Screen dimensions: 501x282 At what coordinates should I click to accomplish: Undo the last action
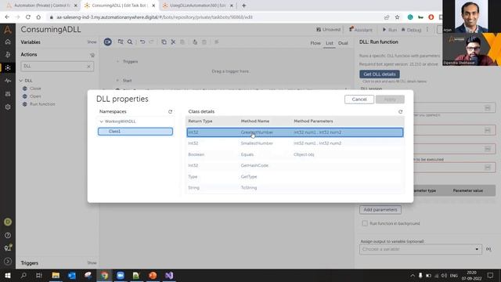(142, 42)
